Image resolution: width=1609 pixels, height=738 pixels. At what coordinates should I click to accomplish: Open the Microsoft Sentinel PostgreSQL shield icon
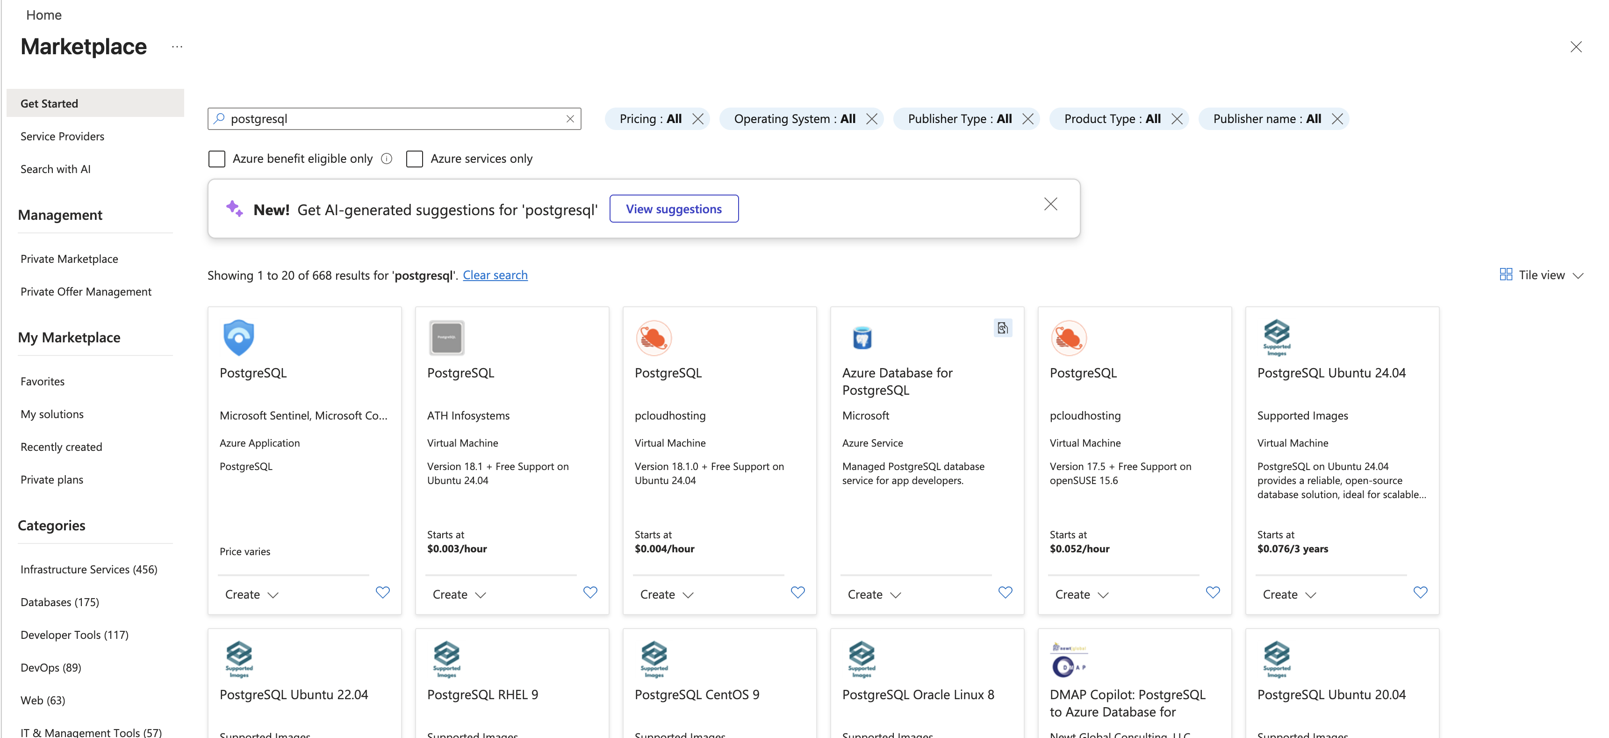[x=238, y=338]
